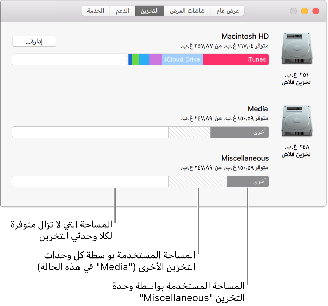Image resolution: width=328 pixels, height=306 pixels.
Task: Switch to the الخدمة tab
Action: pyautogui.click(x=96, y=11)
